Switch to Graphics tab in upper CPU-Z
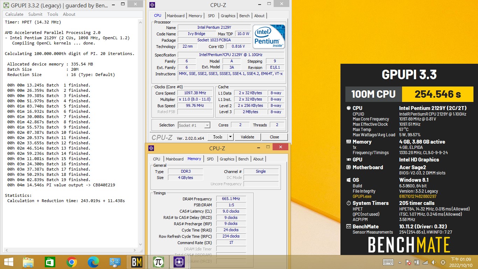 [228, 16]
